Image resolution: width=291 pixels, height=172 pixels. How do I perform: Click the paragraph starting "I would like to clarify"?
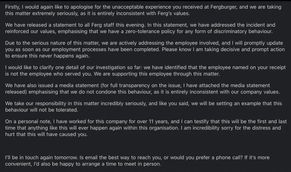click(x=145, y=71)
